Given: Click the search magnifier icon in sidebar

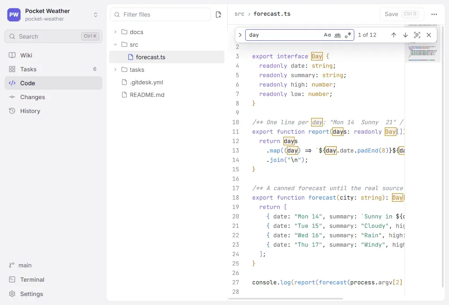Looking at the screenshot, I should [12, 36].
